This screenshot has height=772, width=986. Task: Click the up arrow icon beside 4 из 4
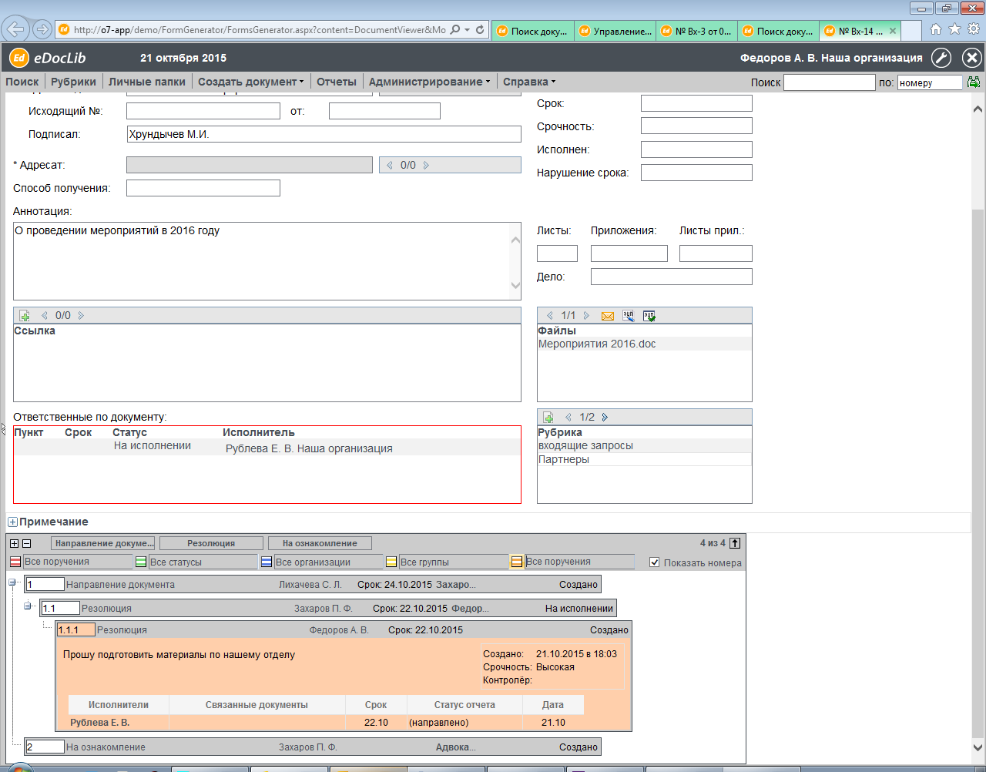[x=735, y=543]
